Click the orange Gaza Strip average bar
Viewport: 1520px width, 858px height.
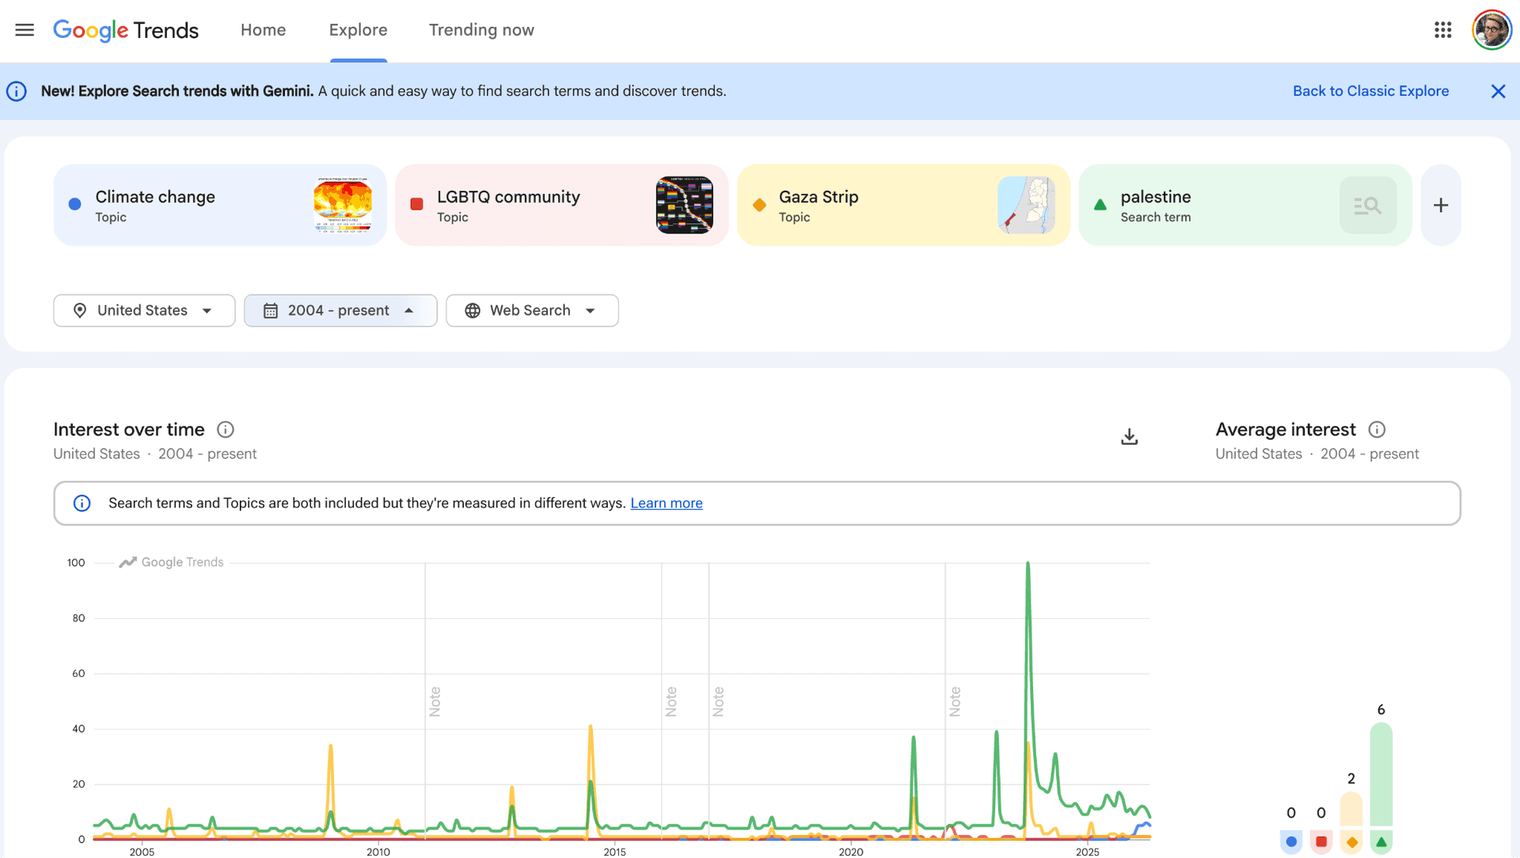[x=1351, y=808]
